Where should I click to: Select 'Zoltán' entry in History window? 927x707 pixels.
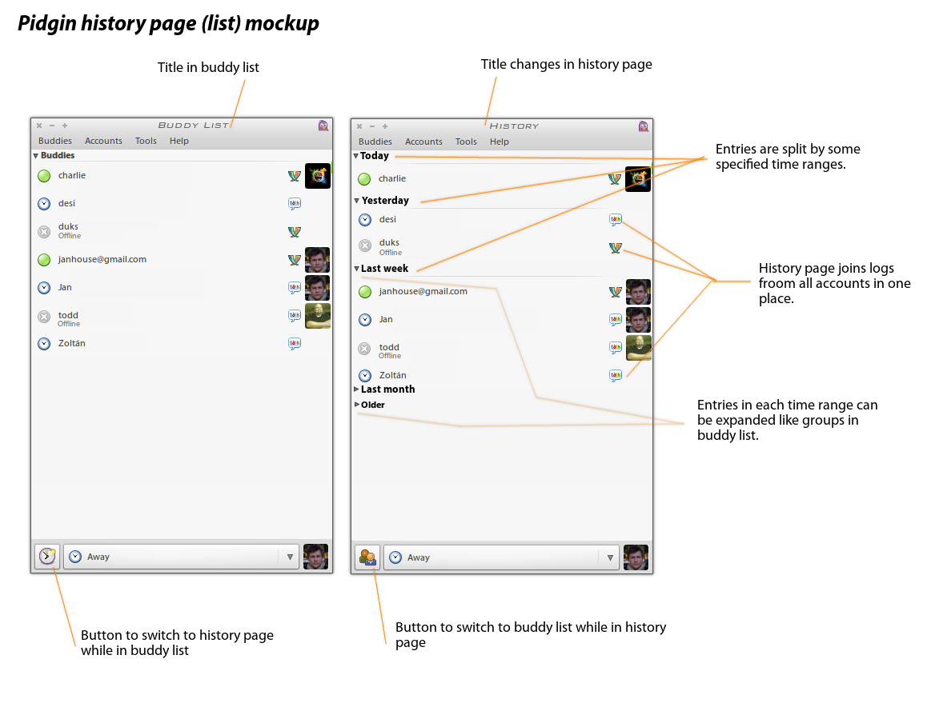(392, 375)
